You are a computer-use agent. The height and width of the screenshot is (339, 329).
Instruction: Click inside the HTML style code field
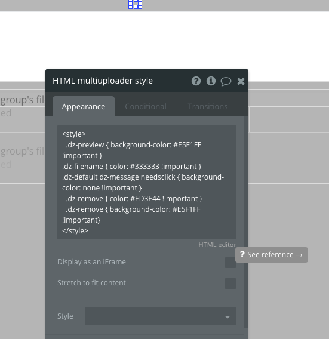147,182
